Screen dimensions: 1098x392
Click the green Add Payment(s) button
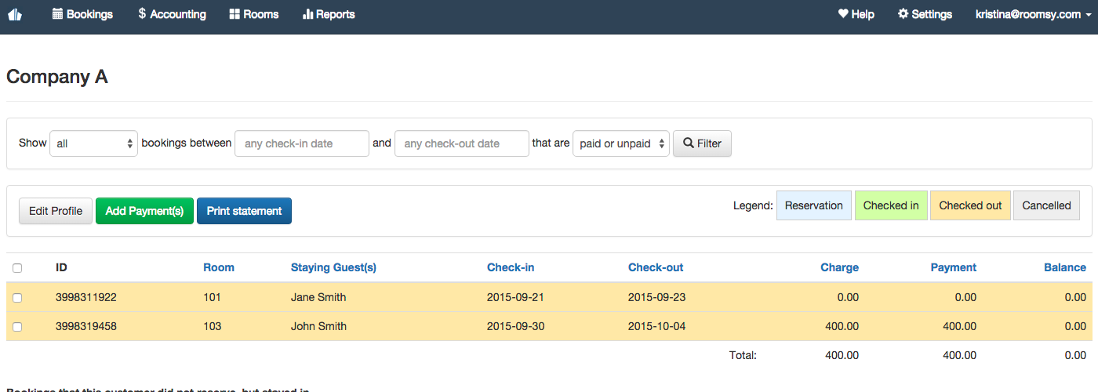point(144,211)
